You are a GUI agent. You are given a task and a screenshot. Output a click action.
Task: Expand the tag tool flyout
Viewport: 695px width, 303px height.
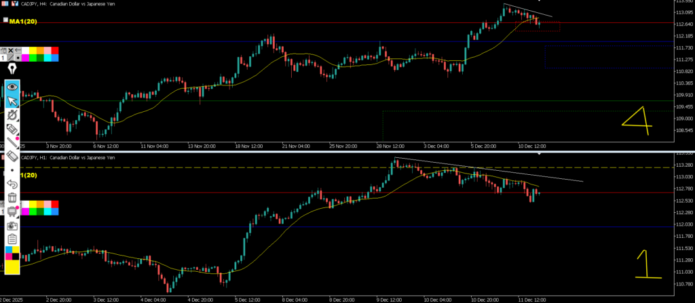[x=12, y=129]
